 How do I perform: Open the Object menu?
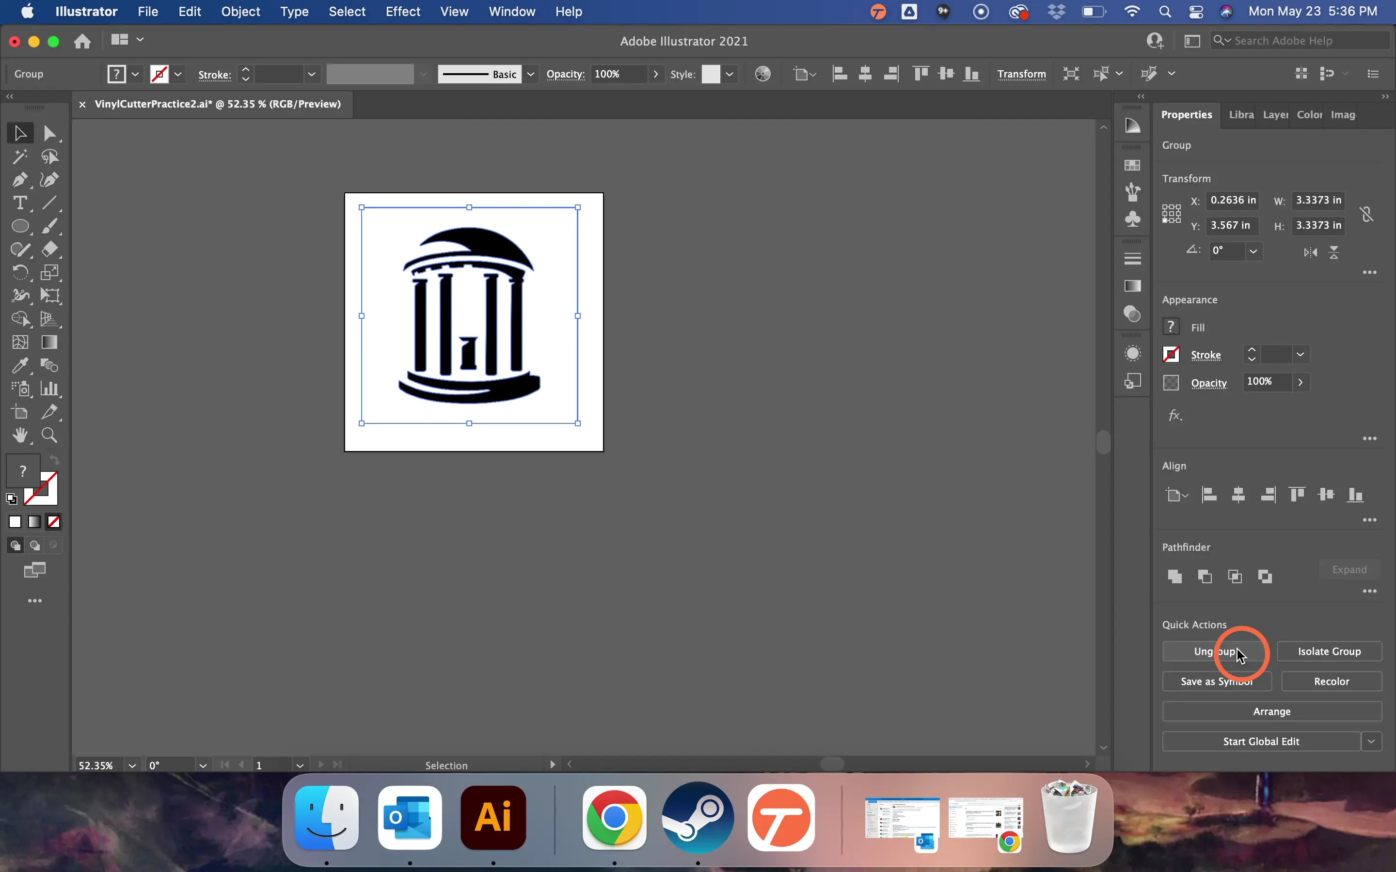tap(240, 12)
